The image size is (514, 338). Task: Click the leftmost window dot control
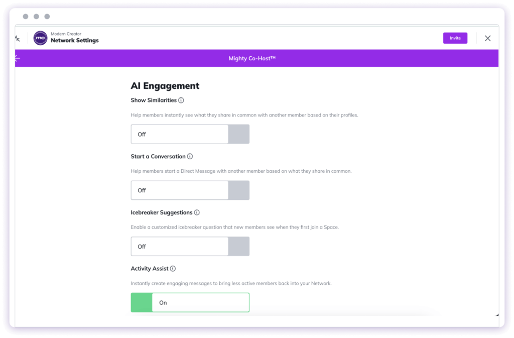[x=26, y=17]
